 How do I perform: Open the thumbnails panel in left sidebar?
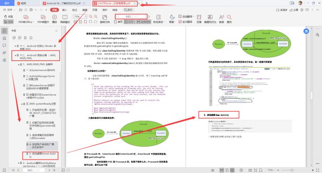point(4,38)
